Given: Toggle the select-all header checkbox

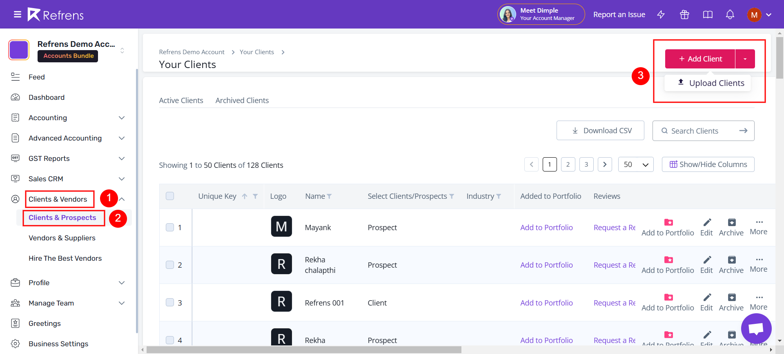Looking at the screenshot, I should coord(170,196).
